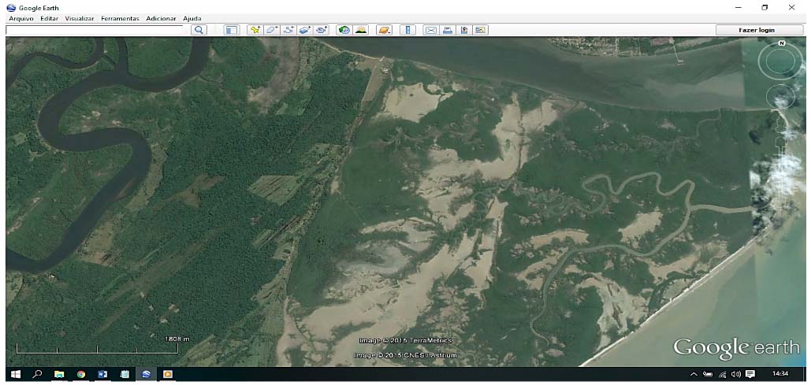Screen dimensions: 811x385
Task: Show historical imagery with the clock icon
Action: (x=344, y=30)
